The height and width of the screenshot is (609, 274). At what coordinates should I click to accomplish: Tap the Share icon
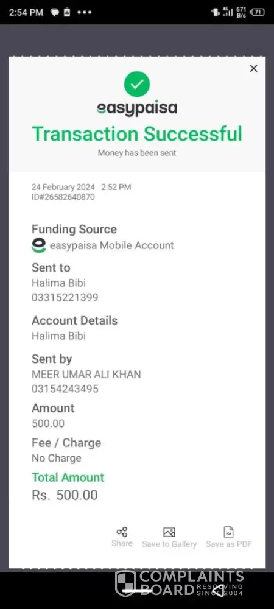tap(122, 532)
